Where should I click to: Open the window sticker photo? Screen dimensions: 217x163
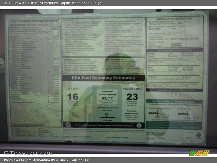pos(108,81)
